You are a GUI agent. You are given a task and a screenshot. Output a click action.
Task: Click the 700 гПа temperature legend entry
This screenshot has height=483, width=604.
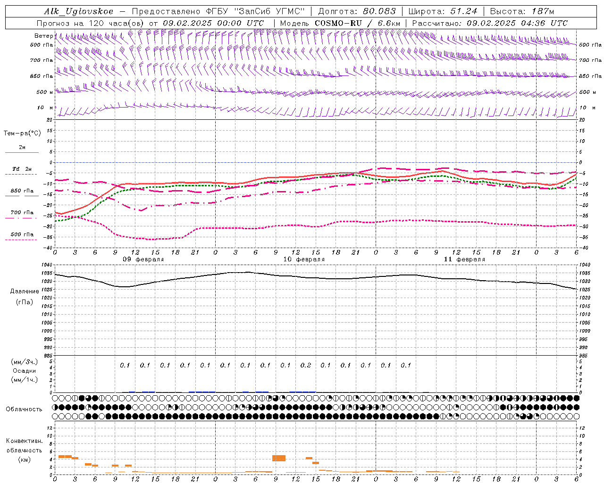point(22,213)
